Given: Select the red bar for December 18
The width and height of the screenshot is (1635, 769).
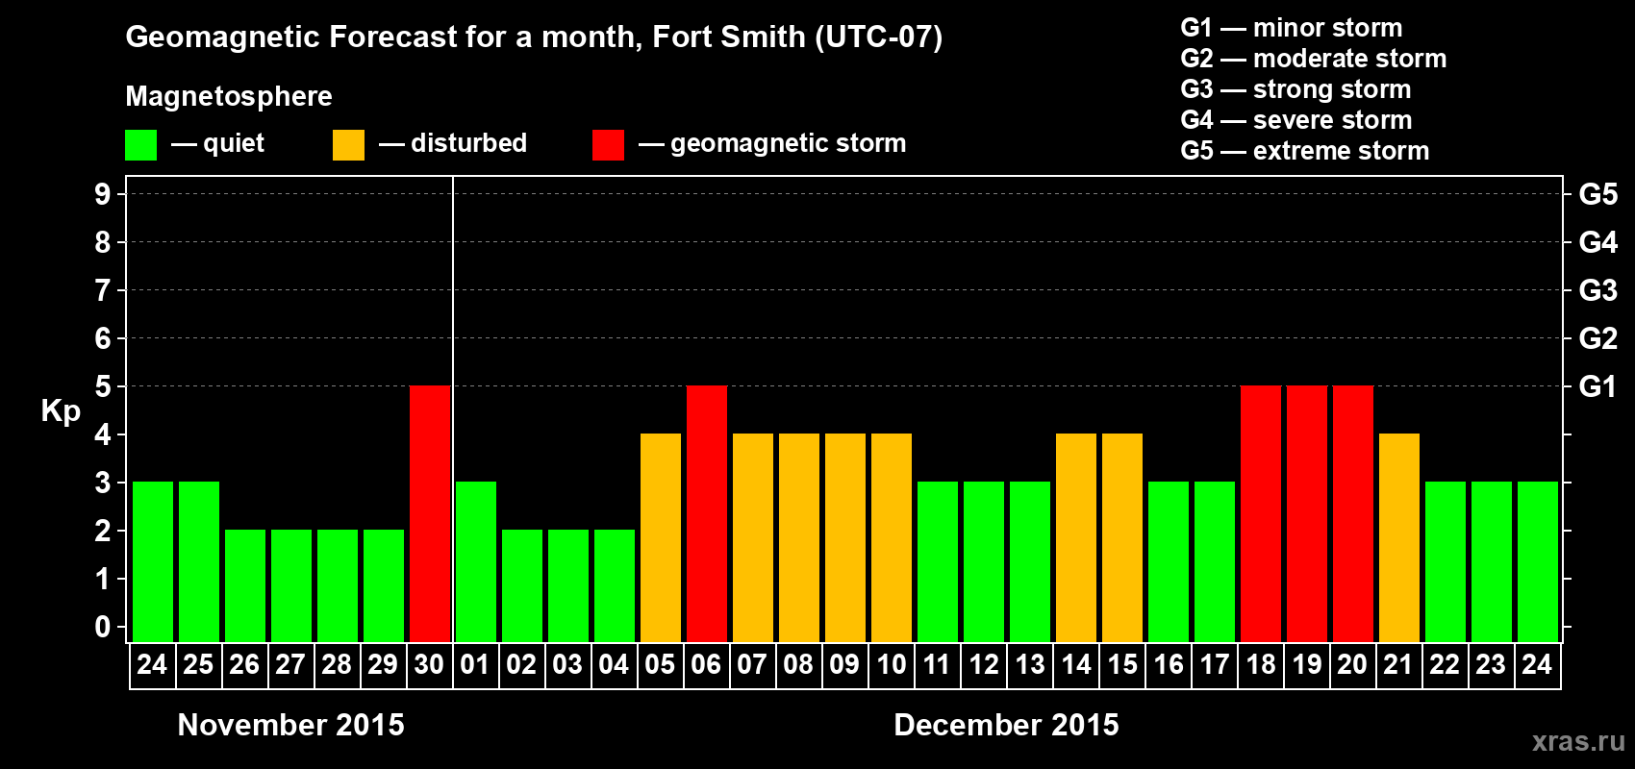Looking at the screenshot, I should [x=1261, y=514].
